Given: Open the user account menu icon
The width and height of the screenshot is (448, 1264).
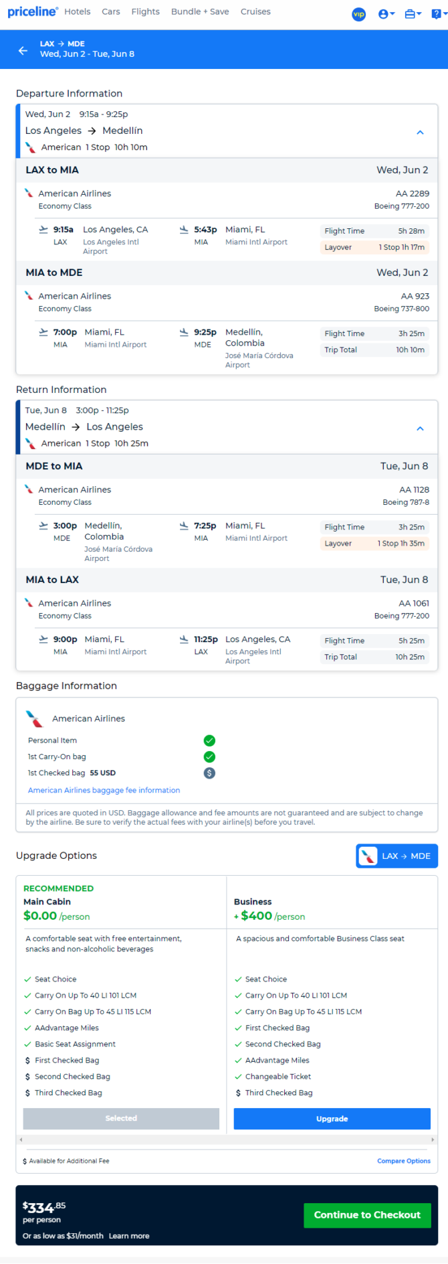Looking at the screenshot, I should pyautogui.click(x=386, y=13).
